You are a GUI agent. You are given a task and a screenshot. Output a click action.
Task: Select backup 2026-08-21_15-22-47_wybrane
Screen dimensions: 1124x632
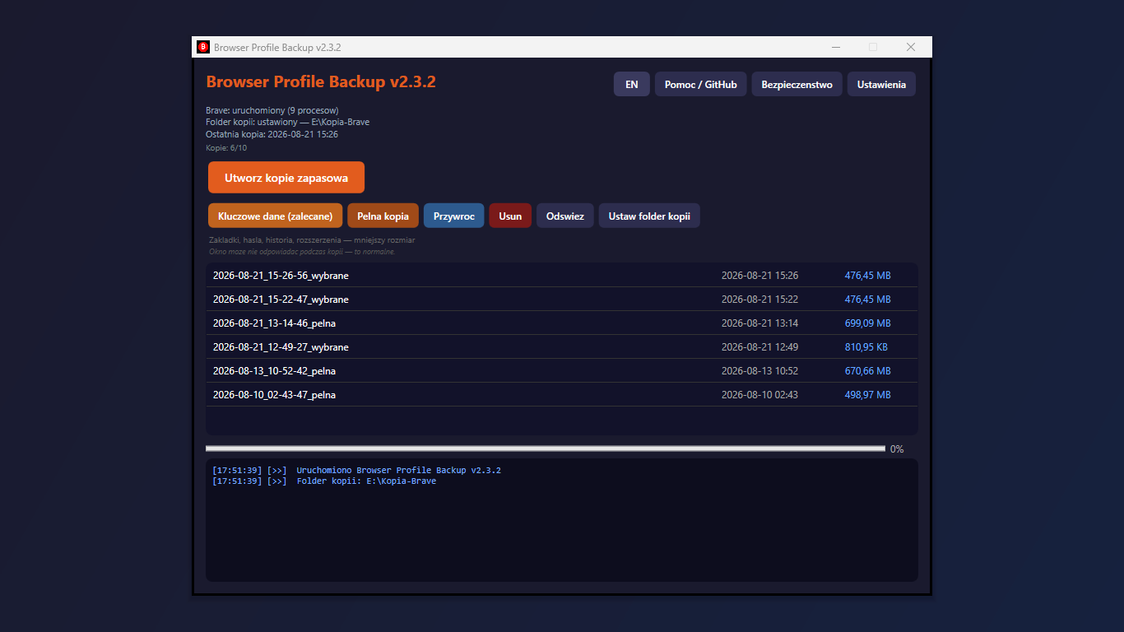561,300
